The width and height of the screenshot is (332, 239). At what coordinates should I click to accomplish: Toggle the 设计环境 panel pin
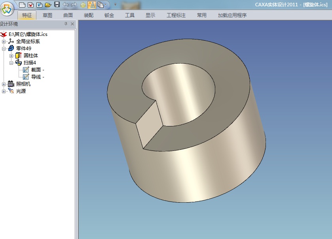click(x=66, y=24)
